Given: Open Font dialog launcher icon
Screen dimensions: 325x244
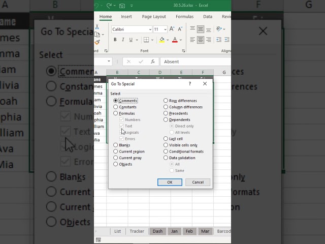Looking at the screenshot, I should point(183,51).
